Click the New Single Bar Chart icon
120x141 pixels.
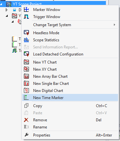coord(26,83)
